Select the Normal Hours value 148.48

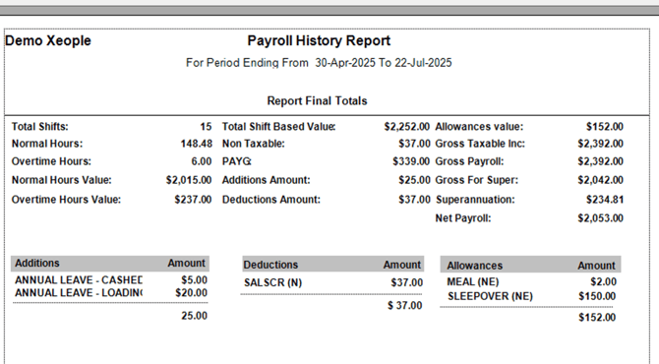click(197, 144)
